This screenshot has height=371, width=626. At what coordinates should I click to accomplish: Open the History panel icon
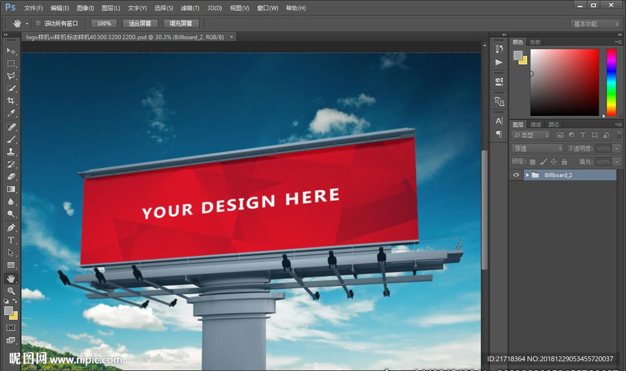[x=499, y=49]
